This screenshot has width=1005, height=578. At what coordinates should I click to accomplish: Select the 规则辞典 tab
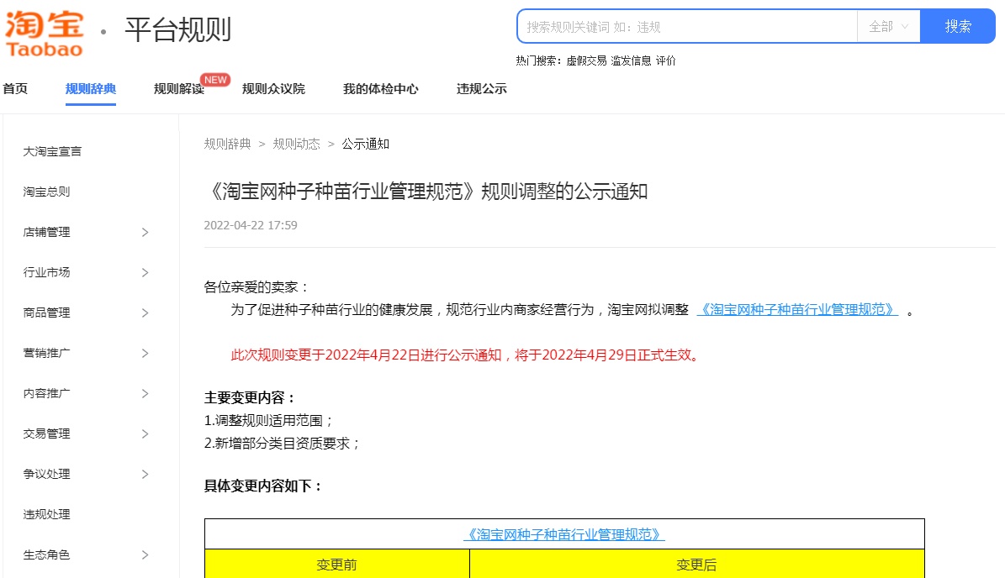(90, 89)
